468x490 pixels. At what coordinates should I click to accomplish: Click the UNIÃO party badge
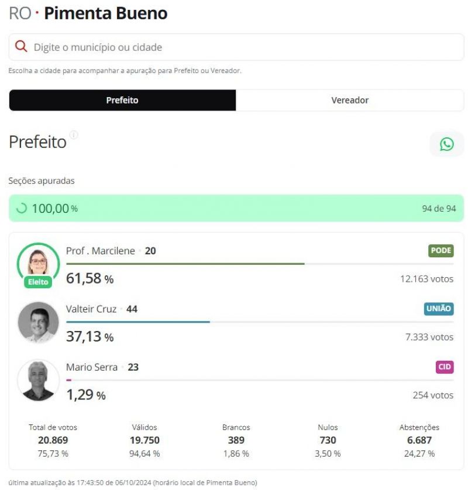pos(439,309)
